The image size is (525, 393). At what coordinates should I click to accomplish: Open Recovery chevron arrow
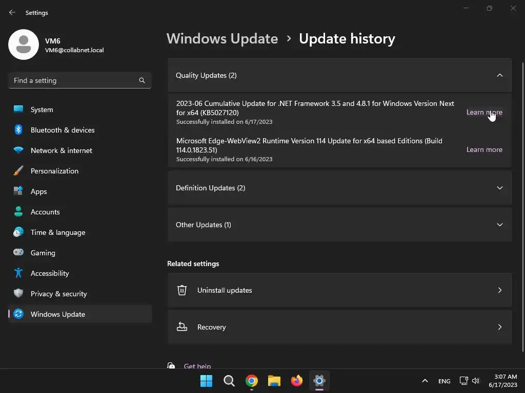[500, 327]
